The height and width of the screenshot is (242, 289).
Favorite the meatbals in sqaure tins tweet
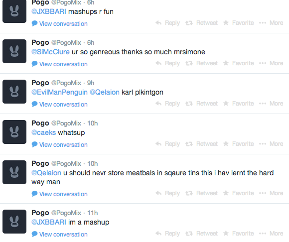click(x=238, y=193)
